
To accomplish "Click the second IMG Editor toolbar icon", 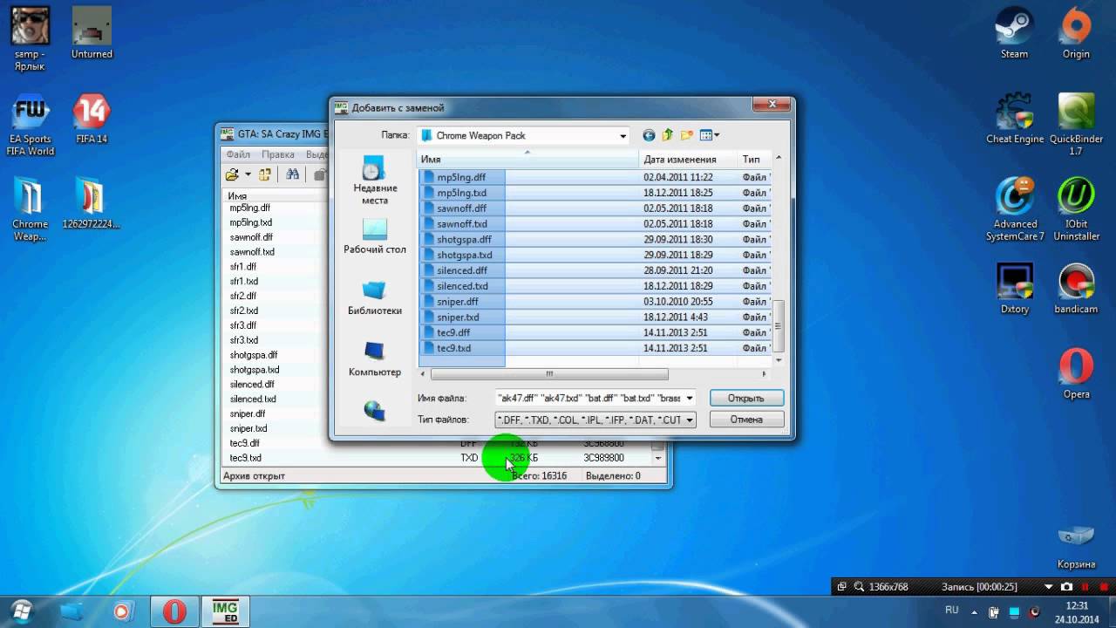I will tap(265, 174).
